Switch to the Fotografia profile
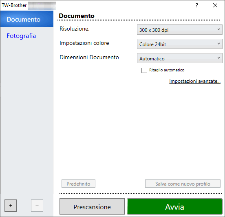The image size is (225, 217). click(21, 36)
